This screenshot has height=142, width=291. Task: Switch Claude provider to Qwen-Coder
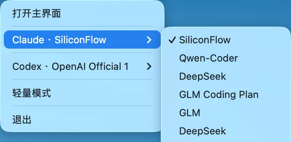225,58
